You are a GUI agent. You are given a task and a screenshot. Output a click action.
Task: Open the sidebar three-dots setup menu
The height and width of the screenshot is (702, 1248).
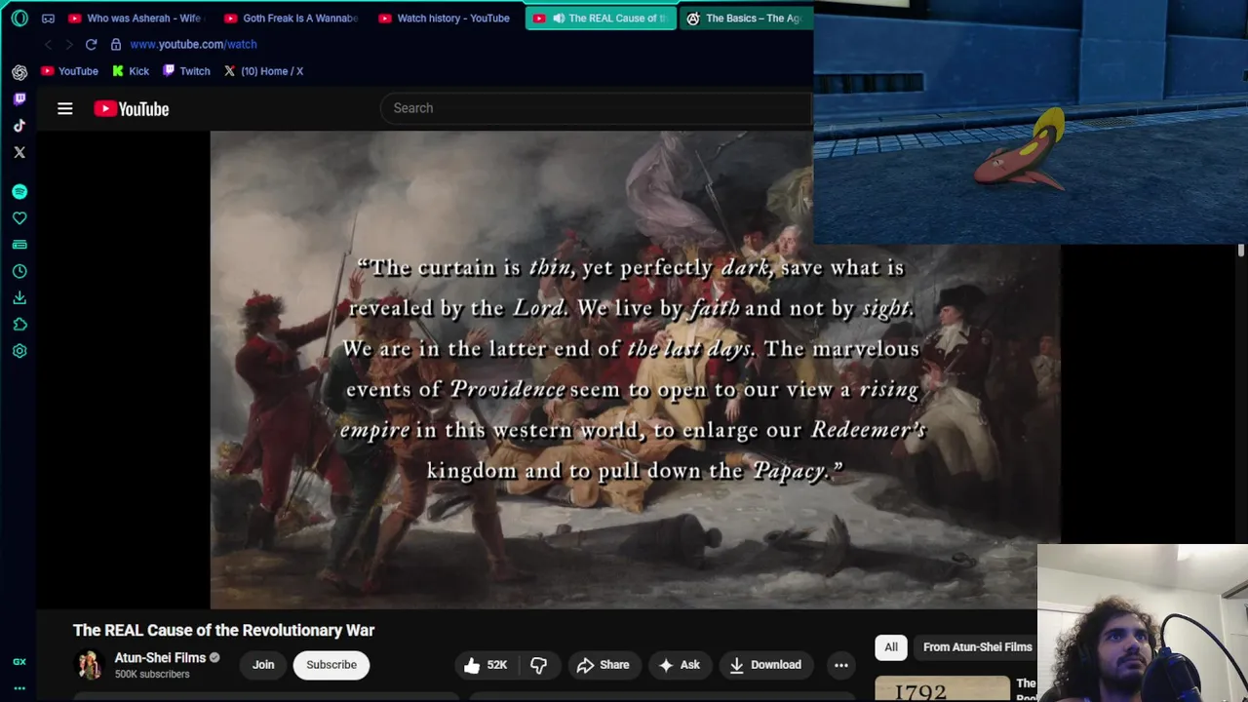(x=19, y=687)
